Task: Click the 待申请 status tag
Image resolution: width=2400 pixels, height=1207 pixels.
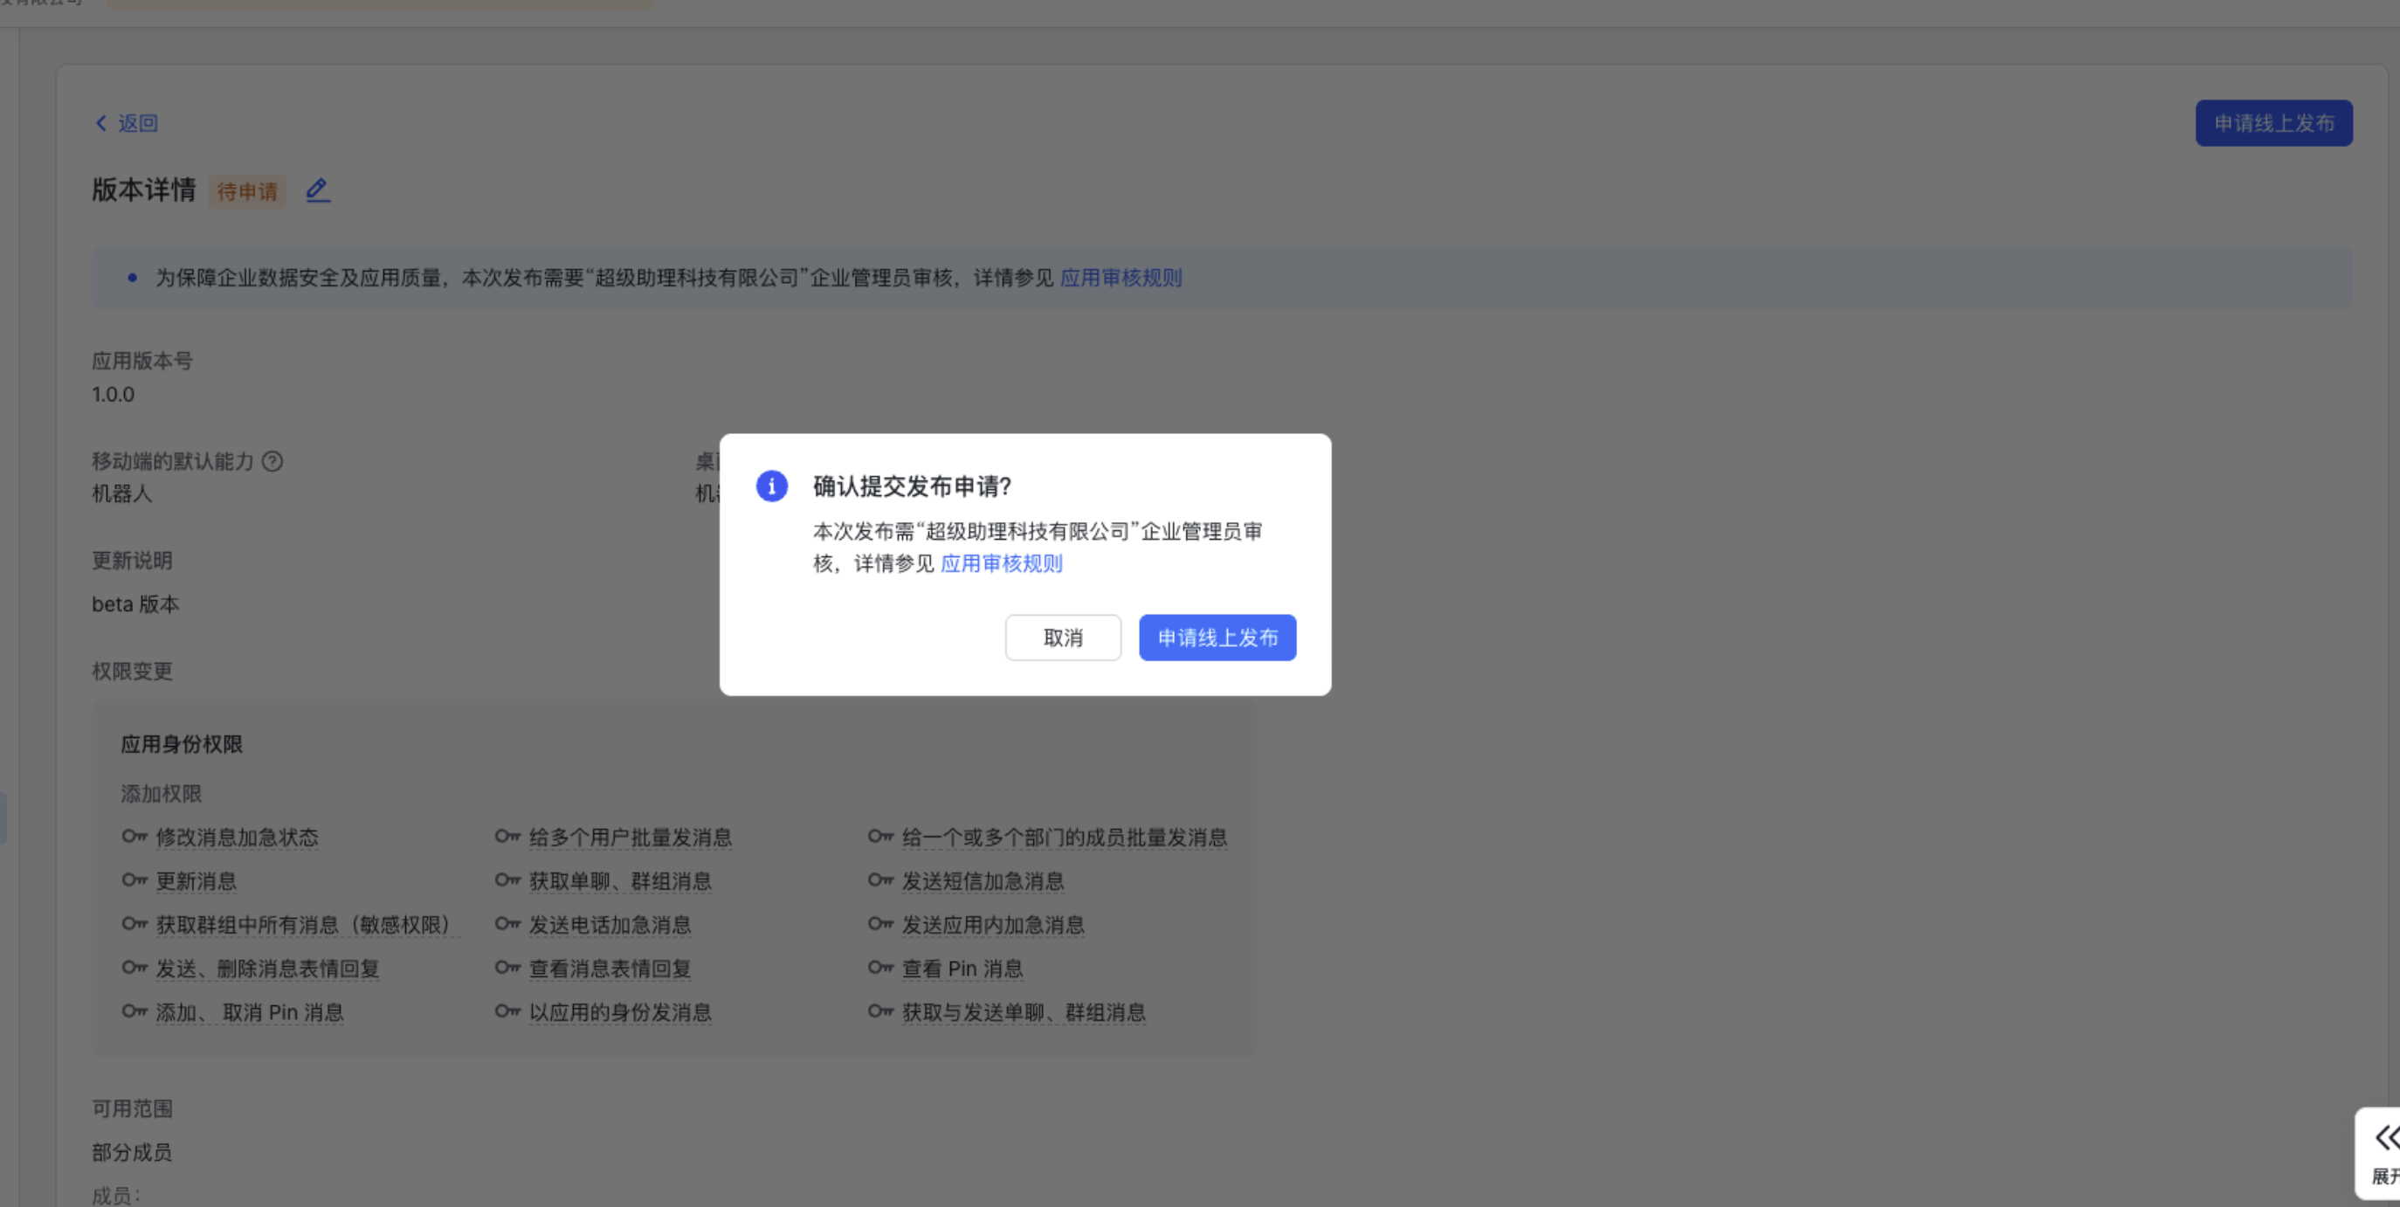Action: click(247, 191)
